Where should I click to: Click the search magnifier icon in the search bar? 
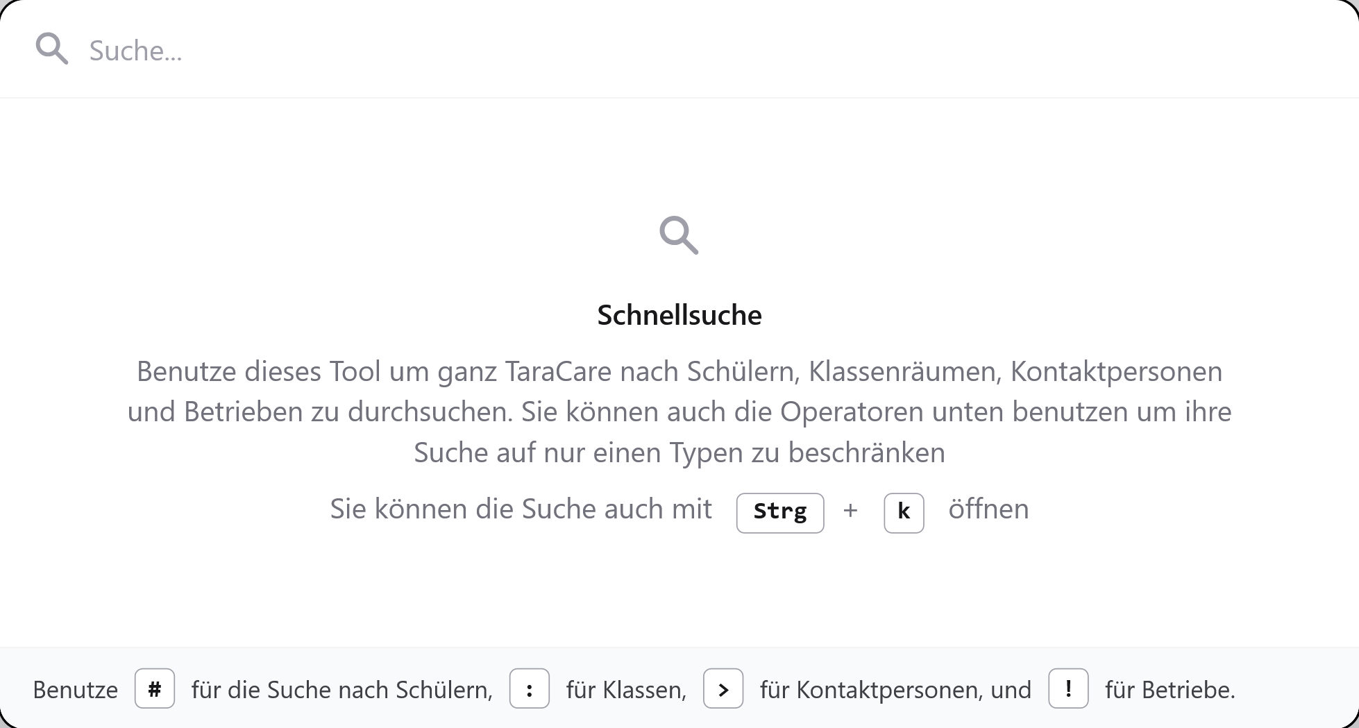[x=52, y=49]
